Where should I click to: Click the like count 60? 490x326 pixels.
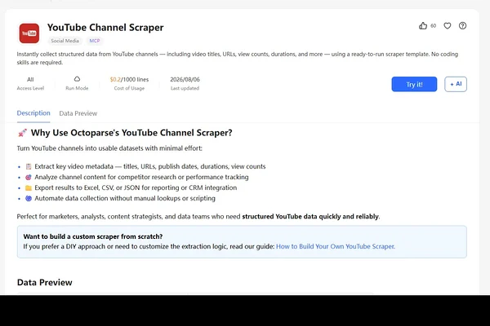tap(433, 26)
